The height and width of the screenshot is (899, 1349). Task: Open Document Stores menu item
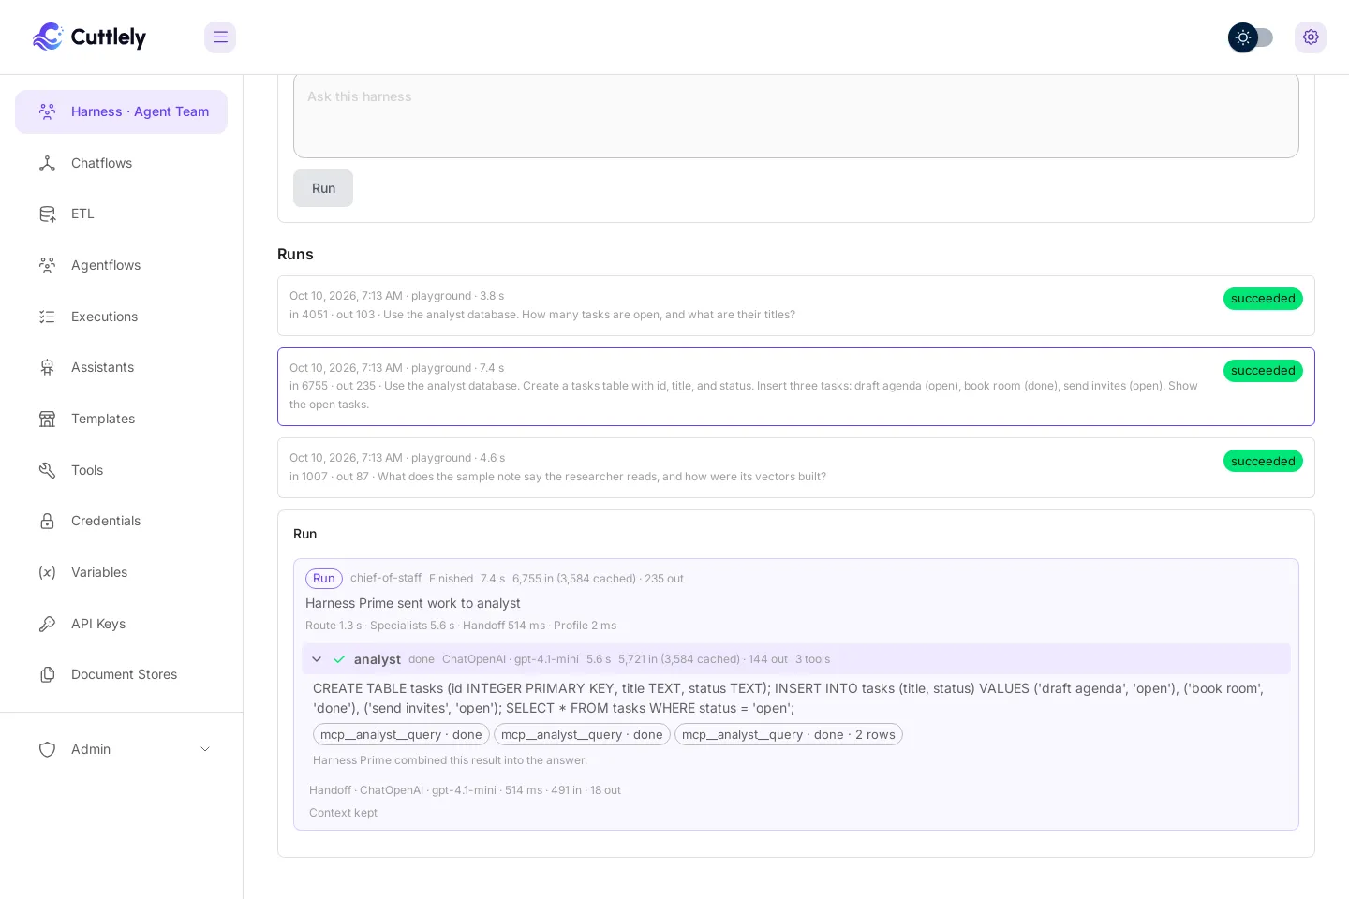click(121, 674)
